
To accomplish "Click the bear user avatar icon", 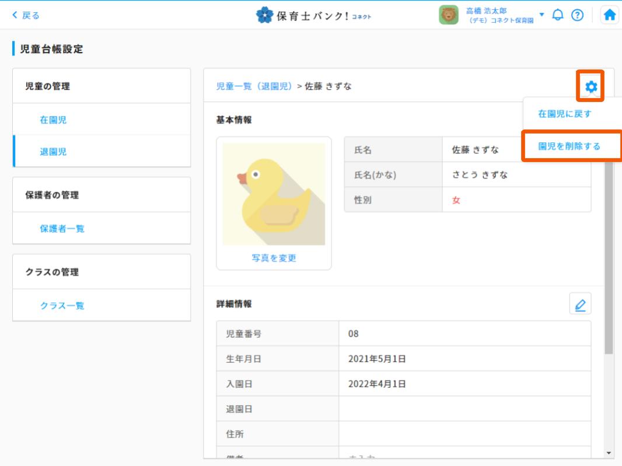I will click(x=448, y=15).
